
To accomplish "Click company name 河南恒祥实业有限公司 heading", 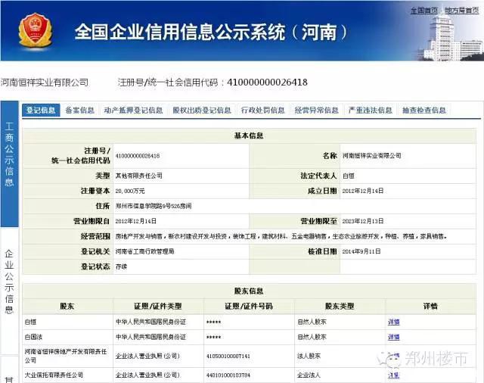I will click(45, 83).
